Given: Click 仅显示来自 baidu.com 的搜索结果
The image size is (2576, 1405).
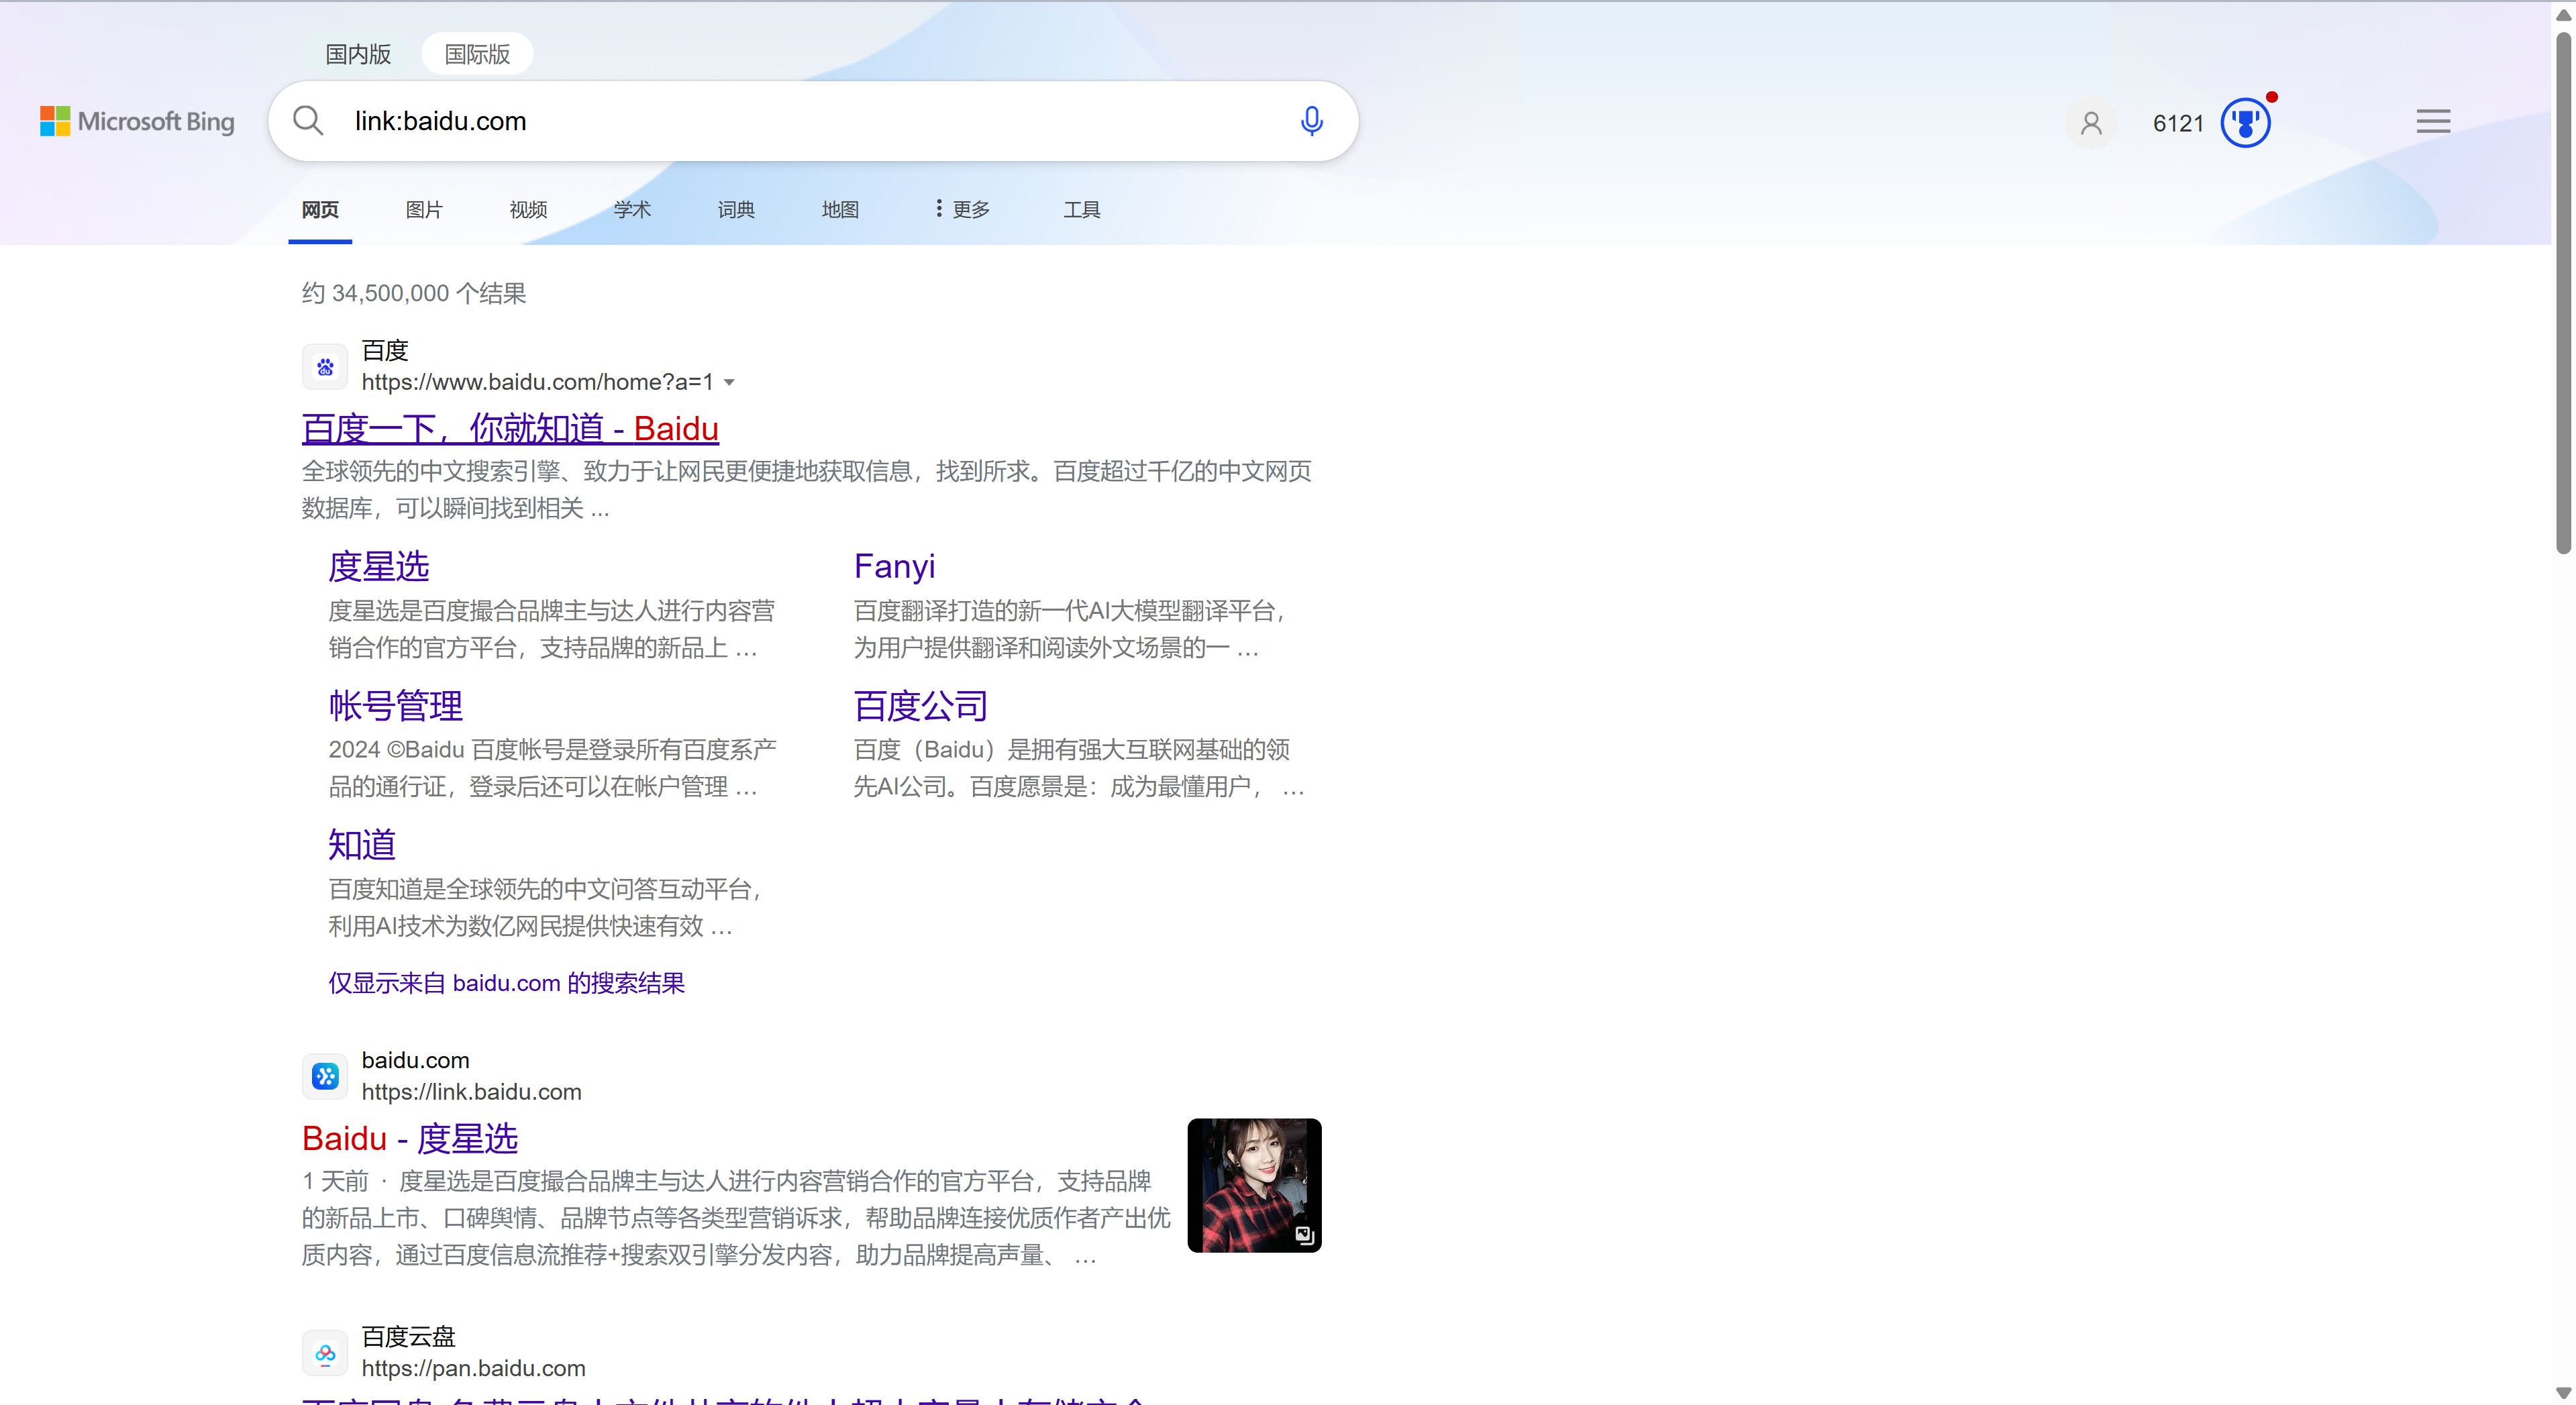Looking at the screenshot, I should click(x=505, y=983).
